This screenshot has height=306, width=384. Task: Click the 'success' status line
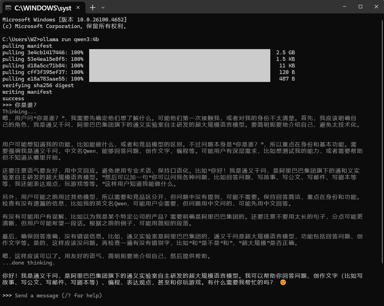13,99
